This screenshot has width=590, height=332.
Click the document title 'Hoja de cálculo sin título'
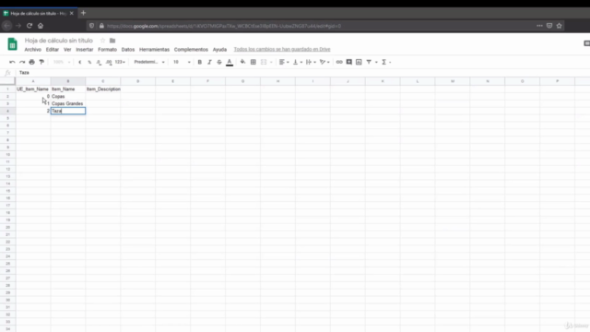click(x=59, y=41)
